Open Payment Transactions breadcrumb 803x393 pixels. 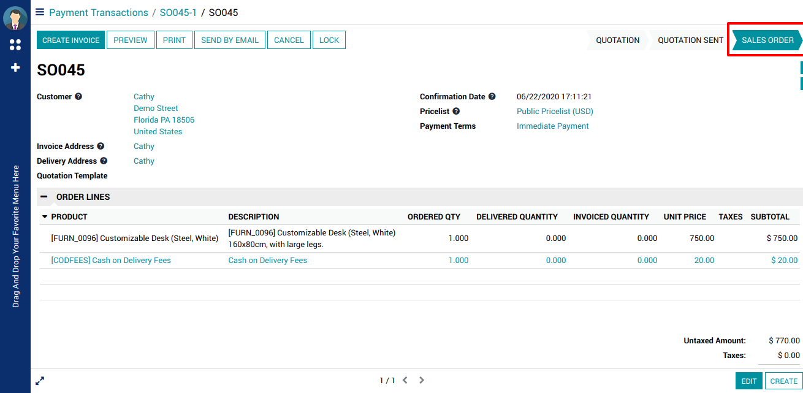pyautogui.click(x=99, y=13)
